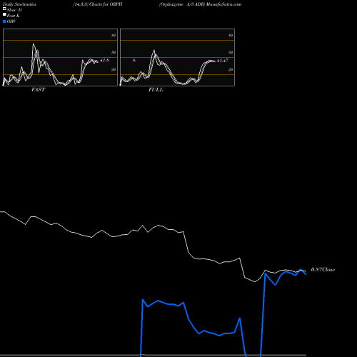
Task: Click the 41.47 value in FULL chart
Action: point(223,61)
